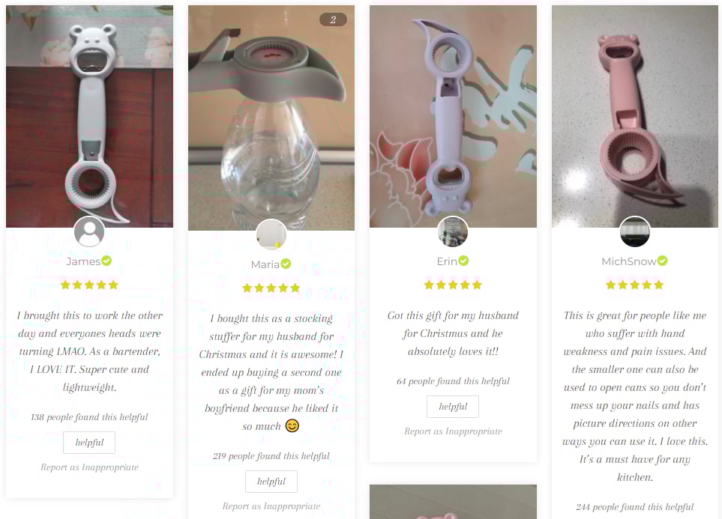Click the verified checkmark badge beside James
722x519 pixels.
(106, 261)
